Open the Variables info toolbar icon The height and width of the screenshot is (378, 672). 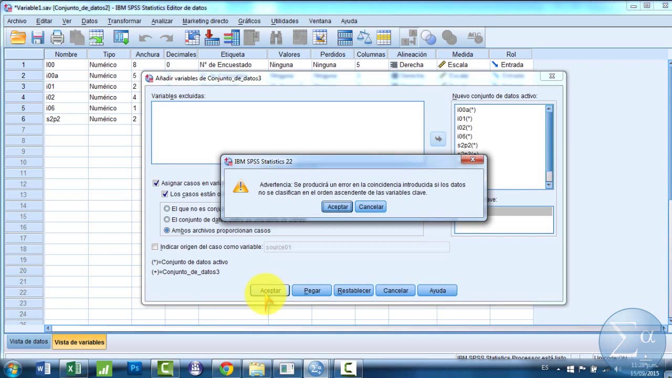[232, 37]
